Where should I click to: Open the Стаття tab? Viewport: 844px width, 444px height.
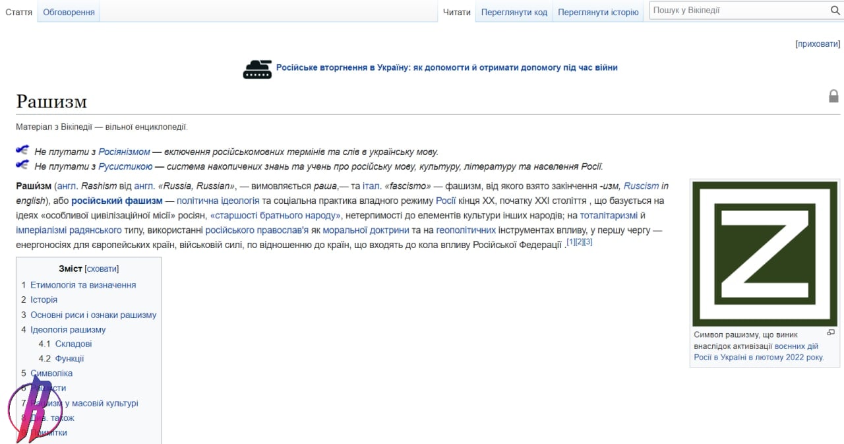click(x=18, y=12)
